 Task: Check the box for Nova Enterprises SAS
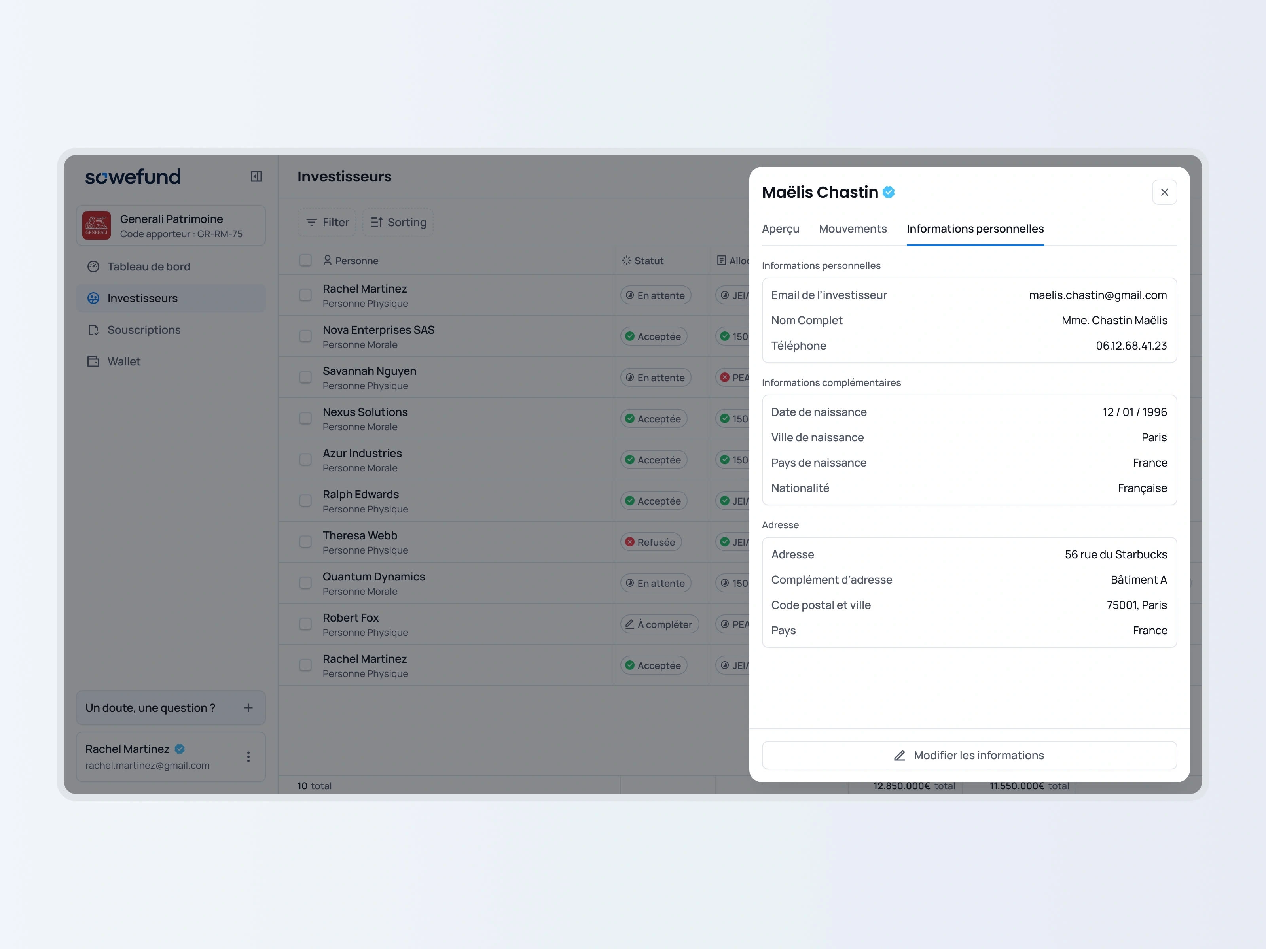point(305,336)
